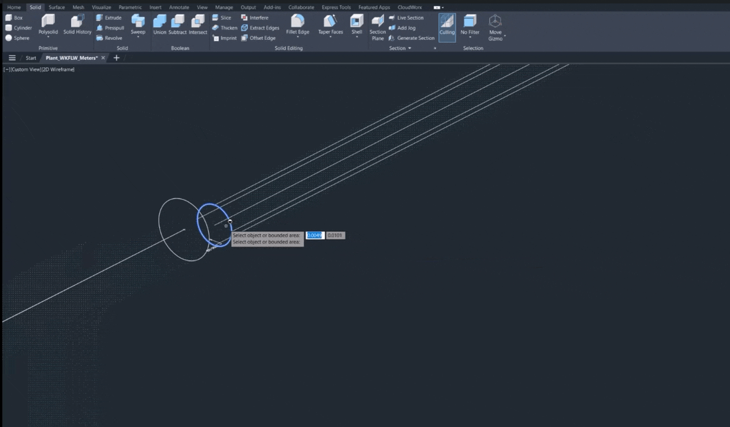This screenshot has width=730, height=427.
Task: Click the Union boolean tool
Action: coord(159,25)
